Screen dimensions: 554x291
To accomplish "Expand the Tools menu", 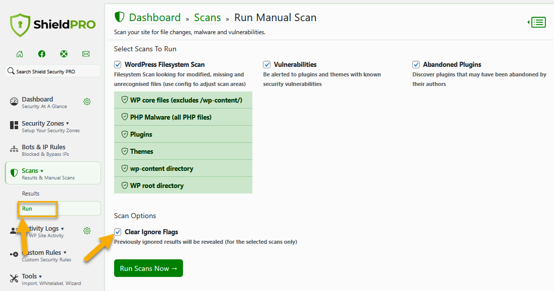I will coord(40,276).
